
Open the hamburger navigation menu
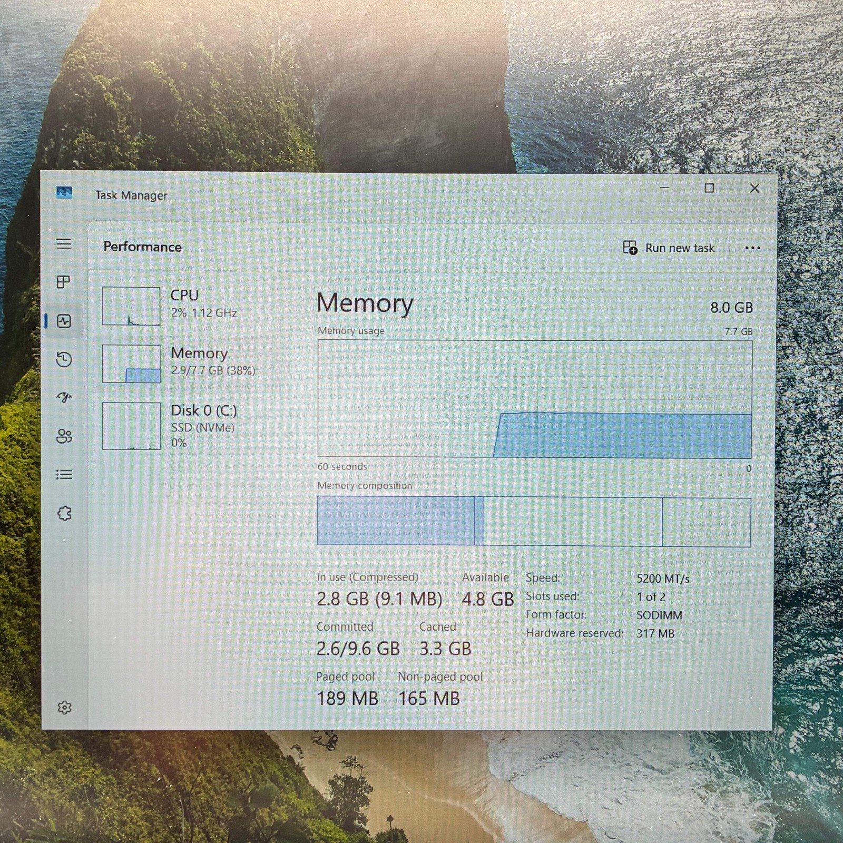click(x=64, y=243)
